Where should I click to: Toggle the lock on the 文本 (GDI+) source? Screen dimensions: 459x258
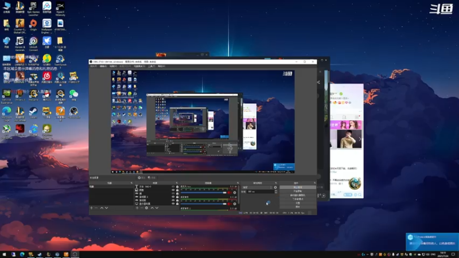(177, 187)
